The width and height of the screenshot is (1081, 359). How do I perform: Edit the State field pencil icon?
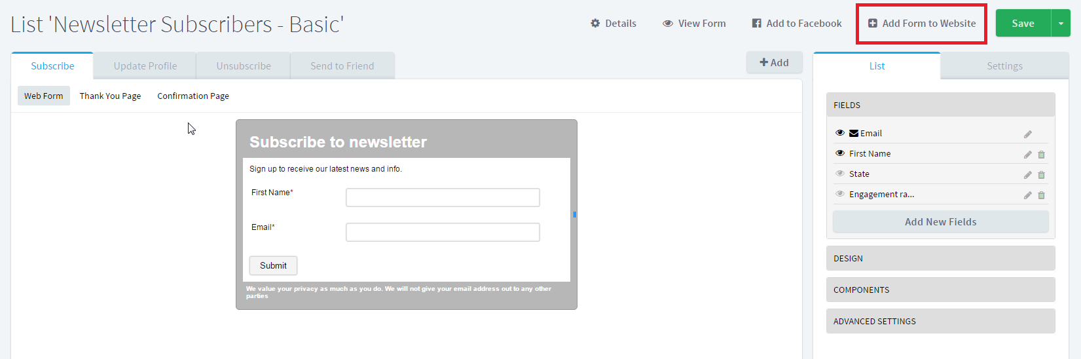click(1028, 175)
